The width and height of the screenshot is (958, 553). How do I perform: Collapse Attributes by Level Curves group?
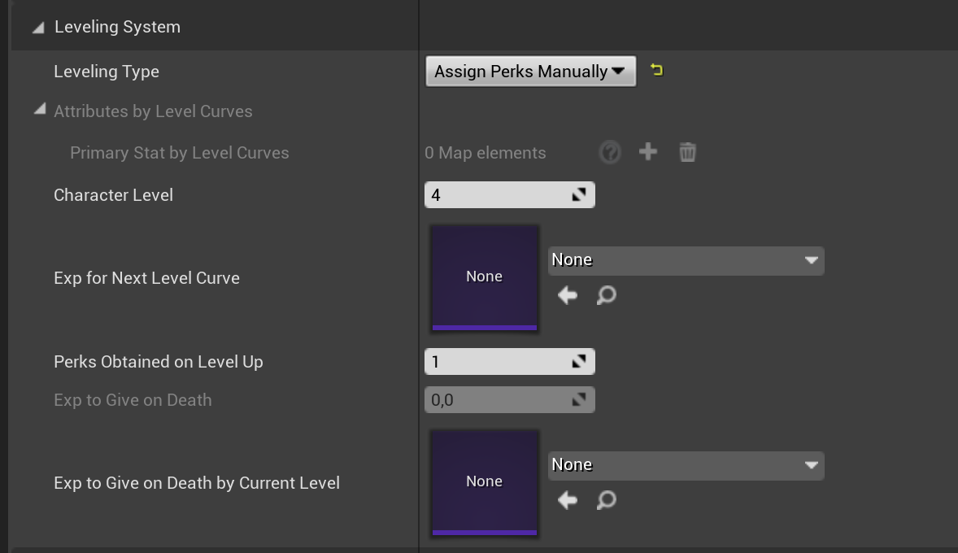(x=39, y=110)
